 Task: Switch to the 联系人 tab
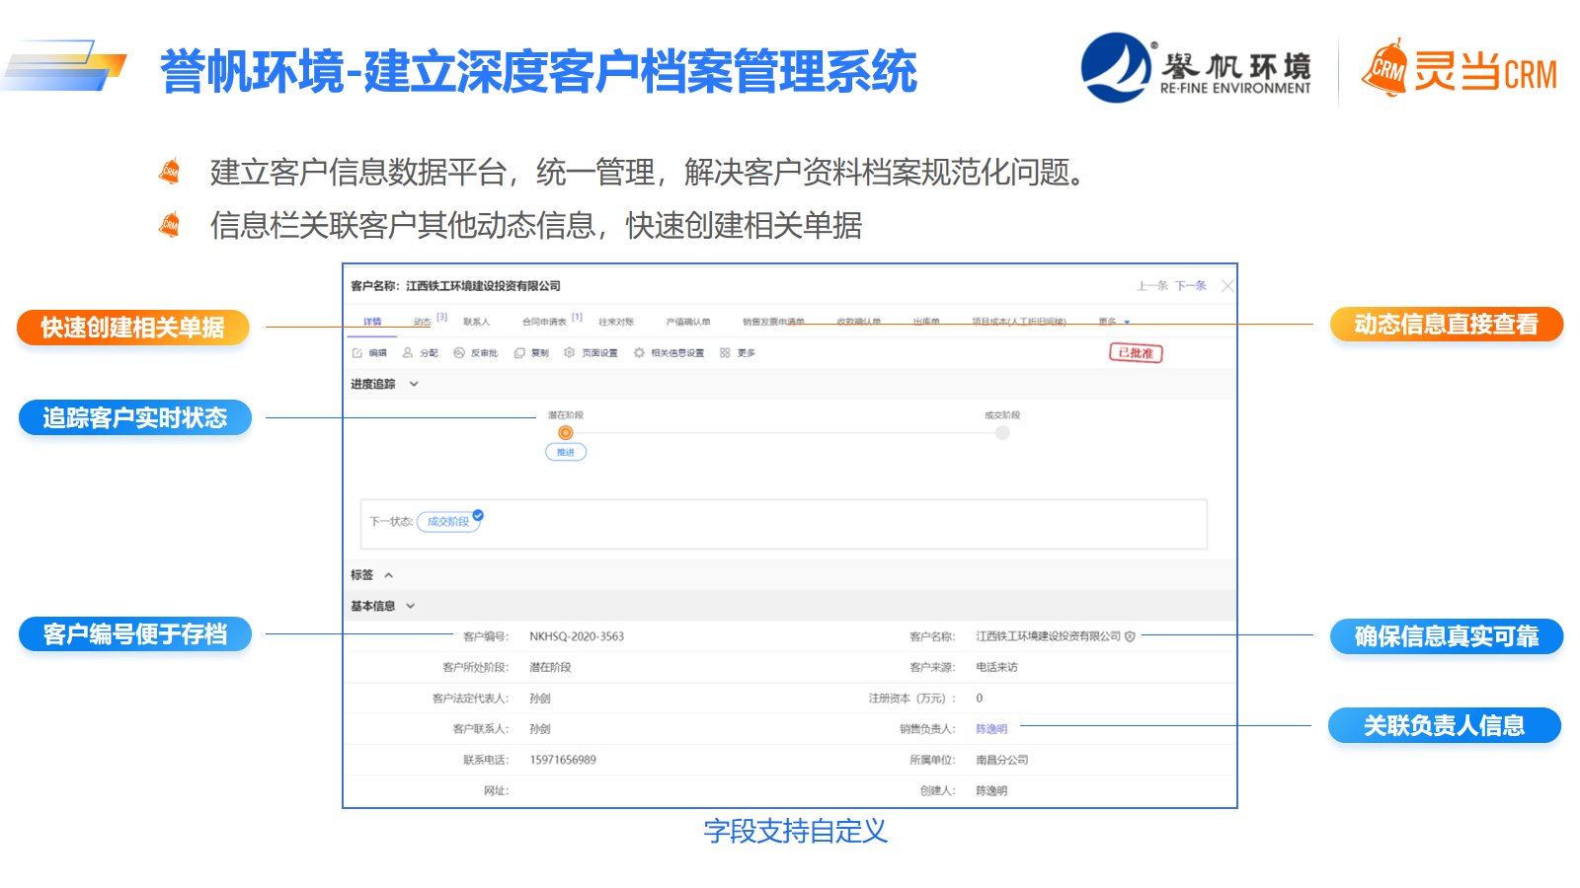click(x=476, y=323)
